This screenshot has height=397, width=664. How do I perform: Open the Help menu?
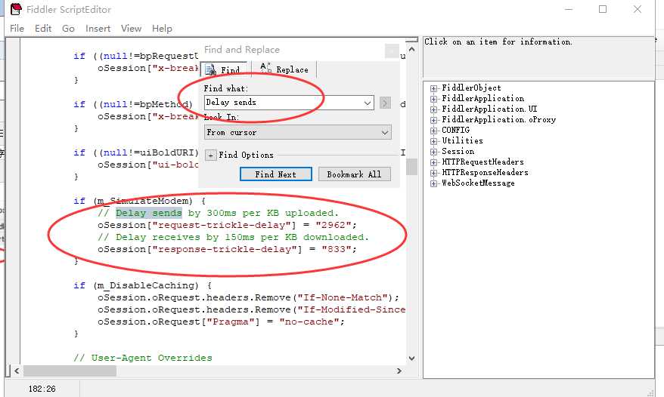coord(162,29)
